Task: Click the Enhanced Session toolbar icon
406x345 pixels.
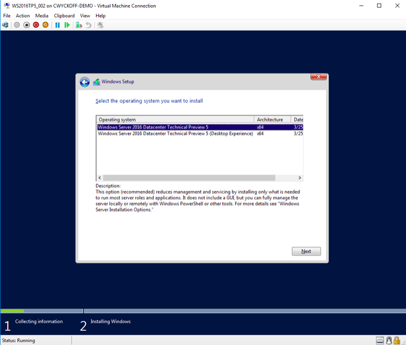Action: click(x=100, y=25)
